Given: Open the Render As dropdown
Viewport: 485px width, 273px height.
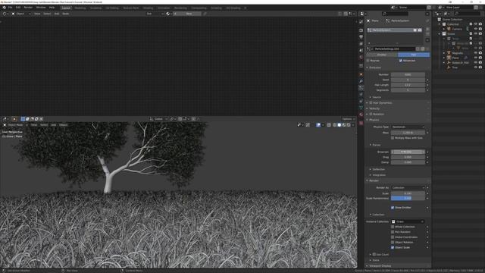Looking at the screenshot, I should 408,187.
